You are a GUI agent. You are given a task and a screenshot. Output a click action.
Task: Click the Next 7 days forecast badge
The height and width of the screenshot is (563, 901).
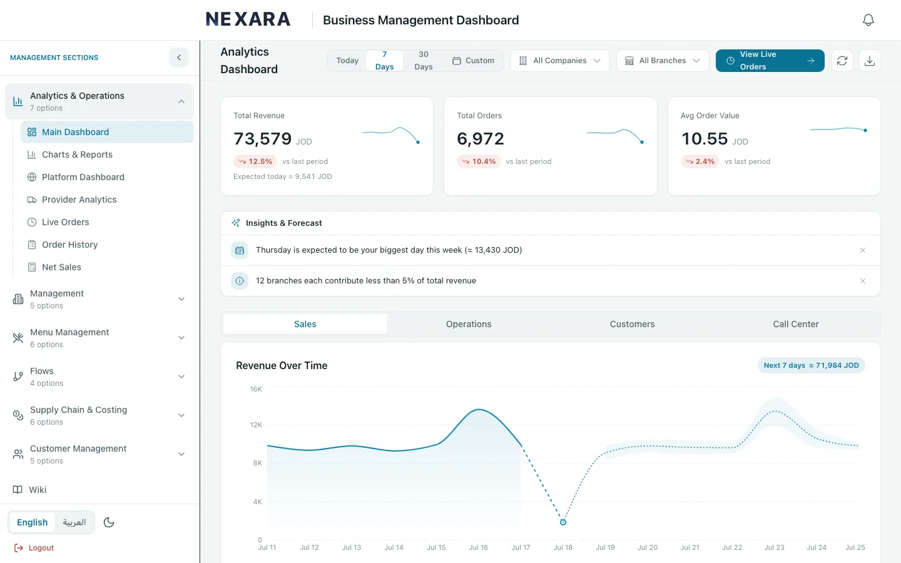pos(812,365)
